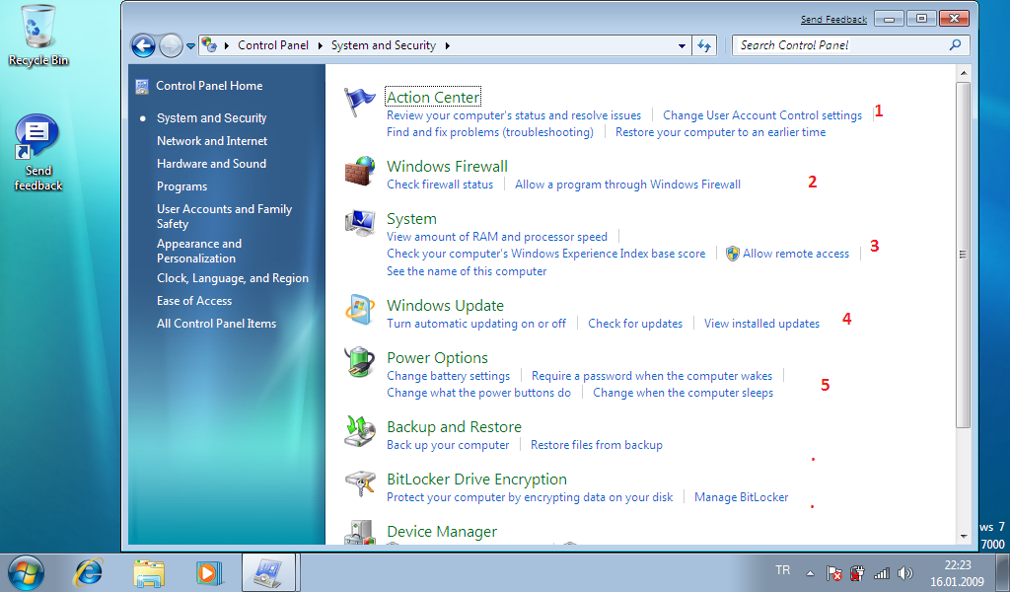Click the scrollbar down arrow
Image resolution: width=1010 pixels, height=592 pixels.
coord(963,536)
